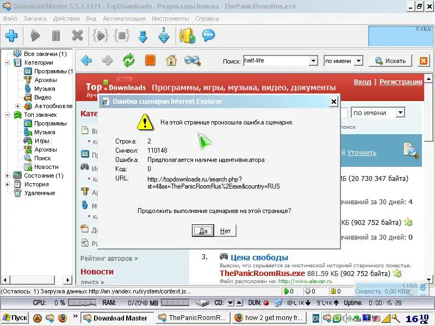The image size is (435, 326).
Task: Open the Действия menu
Action: point(66,18)
